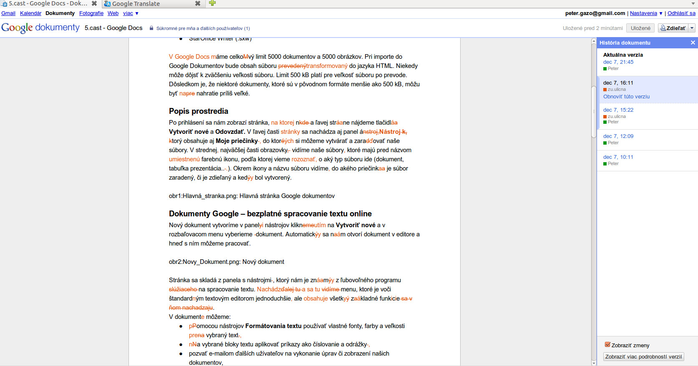Close the Google Translate tab

(198, 3)
